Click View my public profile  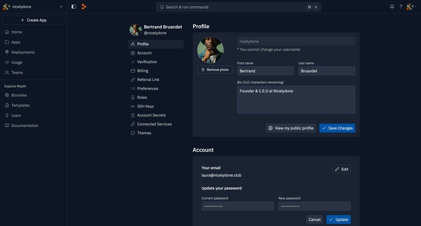[x=290, y=128]
